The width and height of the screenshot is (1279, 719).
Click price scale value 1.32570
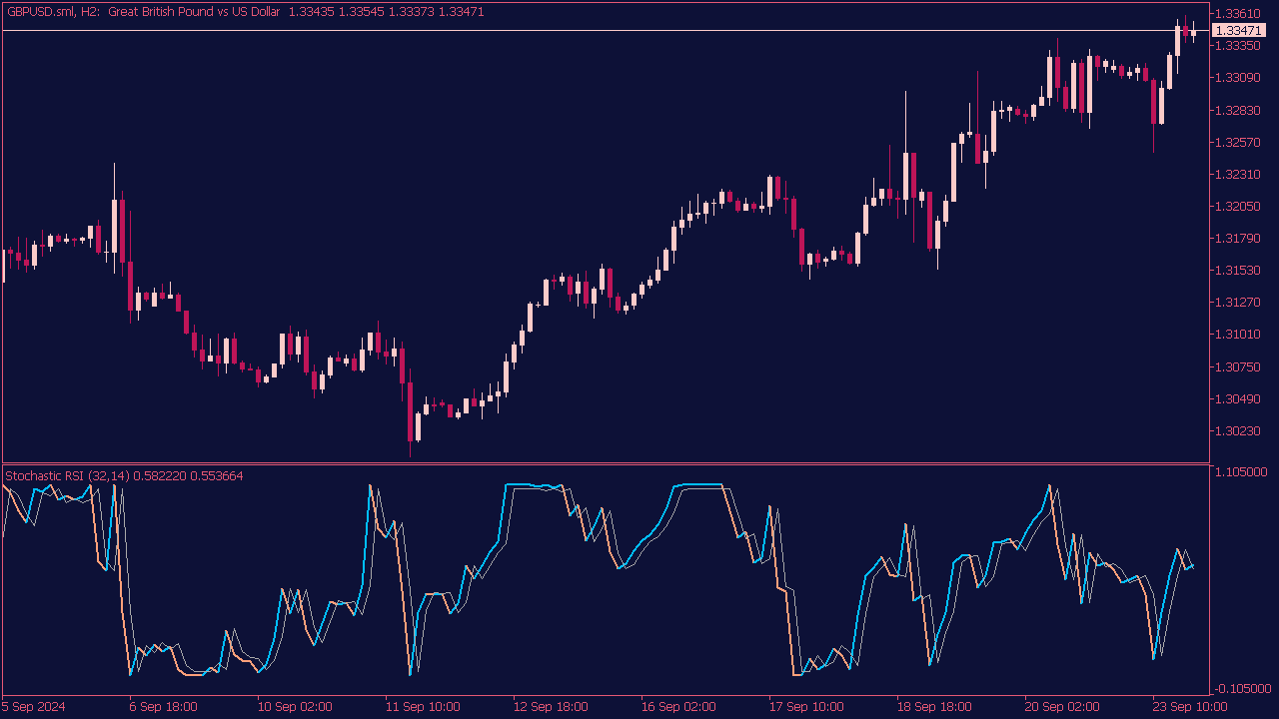click(1239, 141)
